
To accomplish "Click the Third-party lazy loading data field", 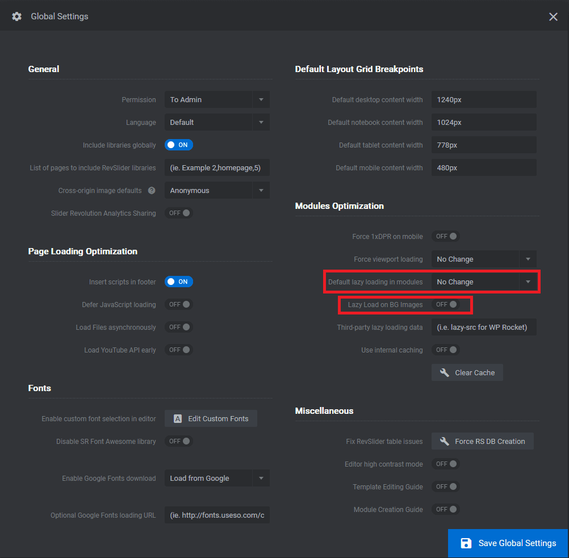I will point(484,327).
